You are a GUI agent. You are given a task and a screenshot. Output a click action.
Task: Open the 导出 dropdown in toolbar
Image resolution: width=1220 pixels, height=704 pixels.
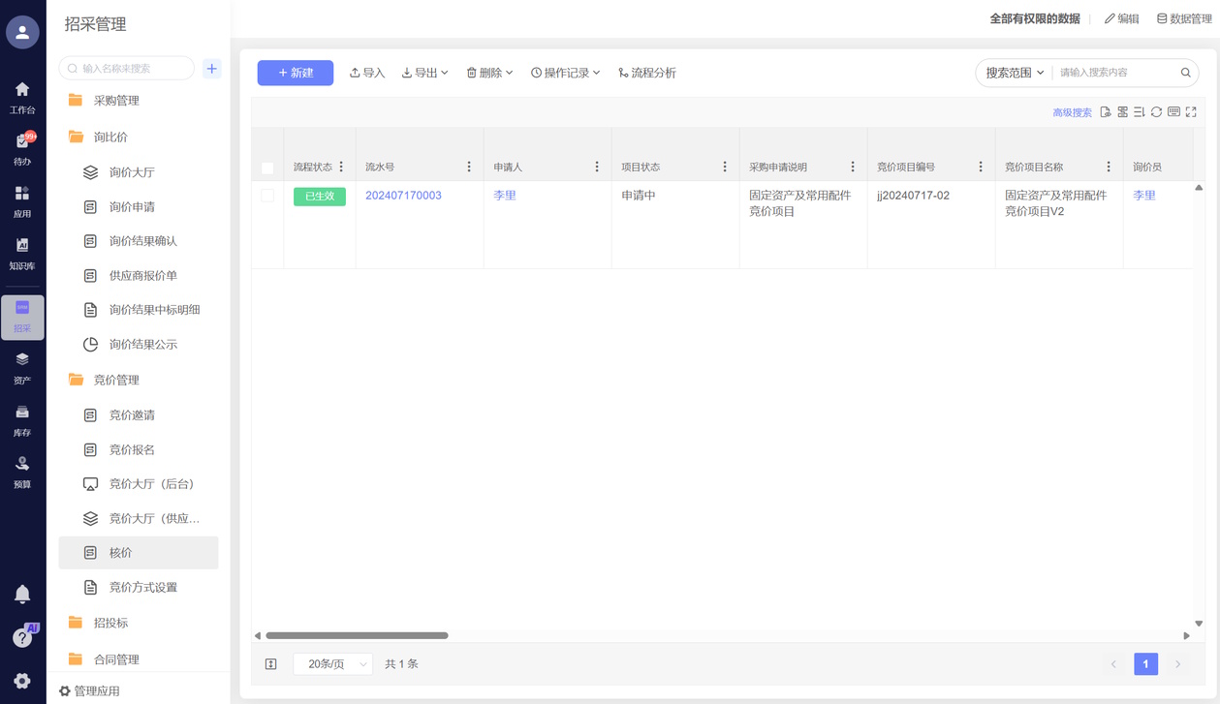tap(424, 73)
